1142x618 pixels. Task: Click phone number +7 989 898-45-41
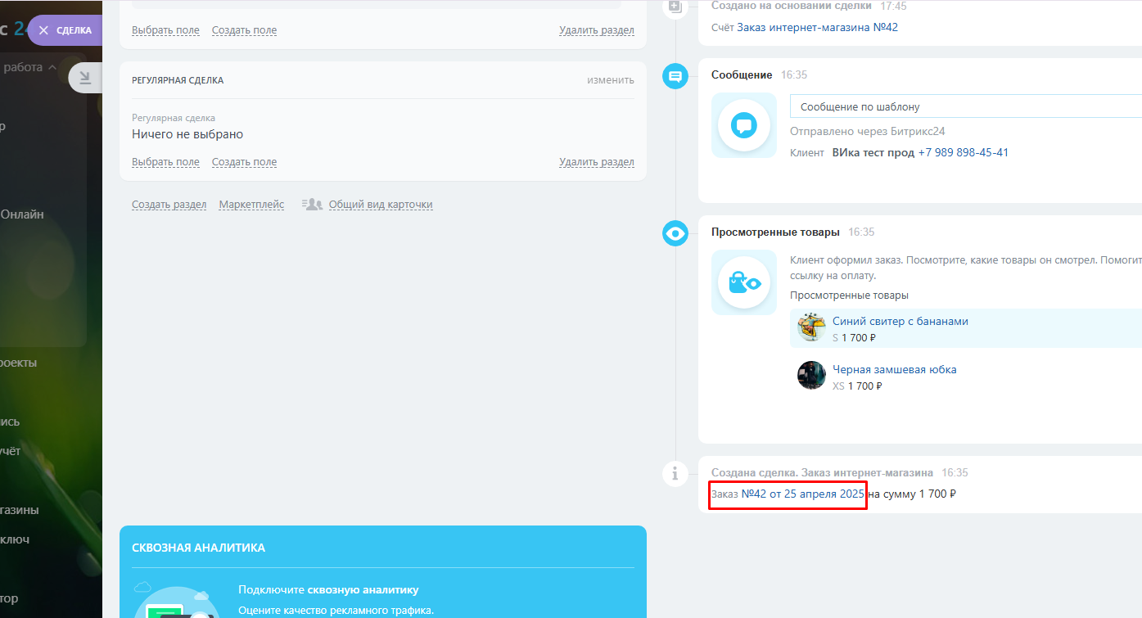964,152
